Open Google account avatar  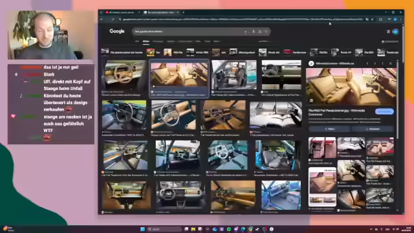click(395, 32)
